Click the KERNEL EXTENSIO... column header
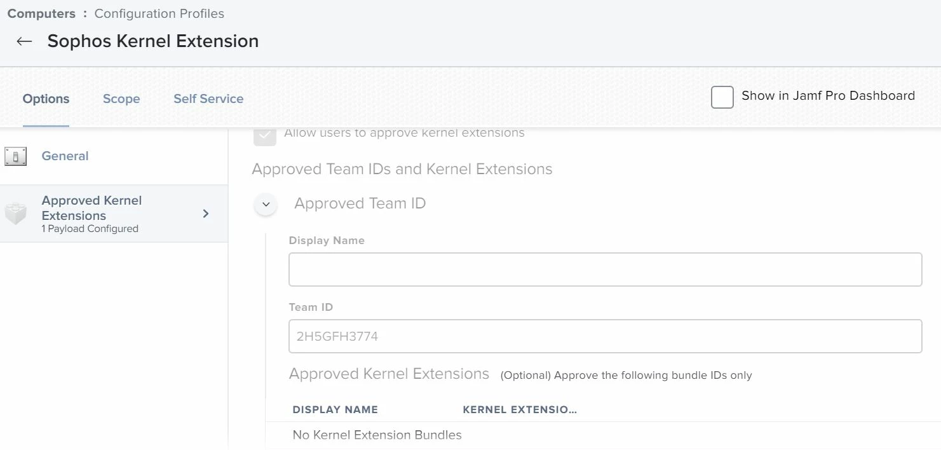 pos(519,410)
